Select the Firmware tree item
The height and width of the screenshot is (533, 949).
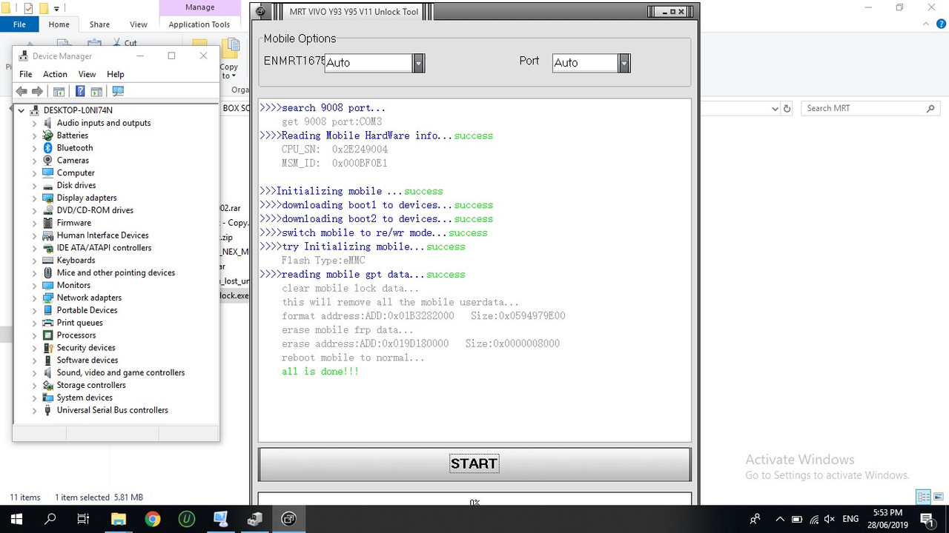click(x=74, y=223)
